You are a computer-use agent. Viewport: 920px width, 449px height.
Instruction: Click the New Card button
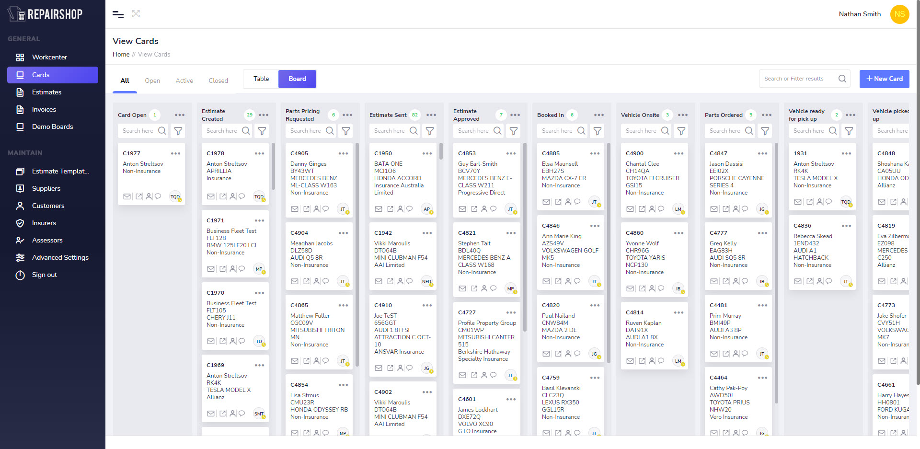[x=885, y=79]
